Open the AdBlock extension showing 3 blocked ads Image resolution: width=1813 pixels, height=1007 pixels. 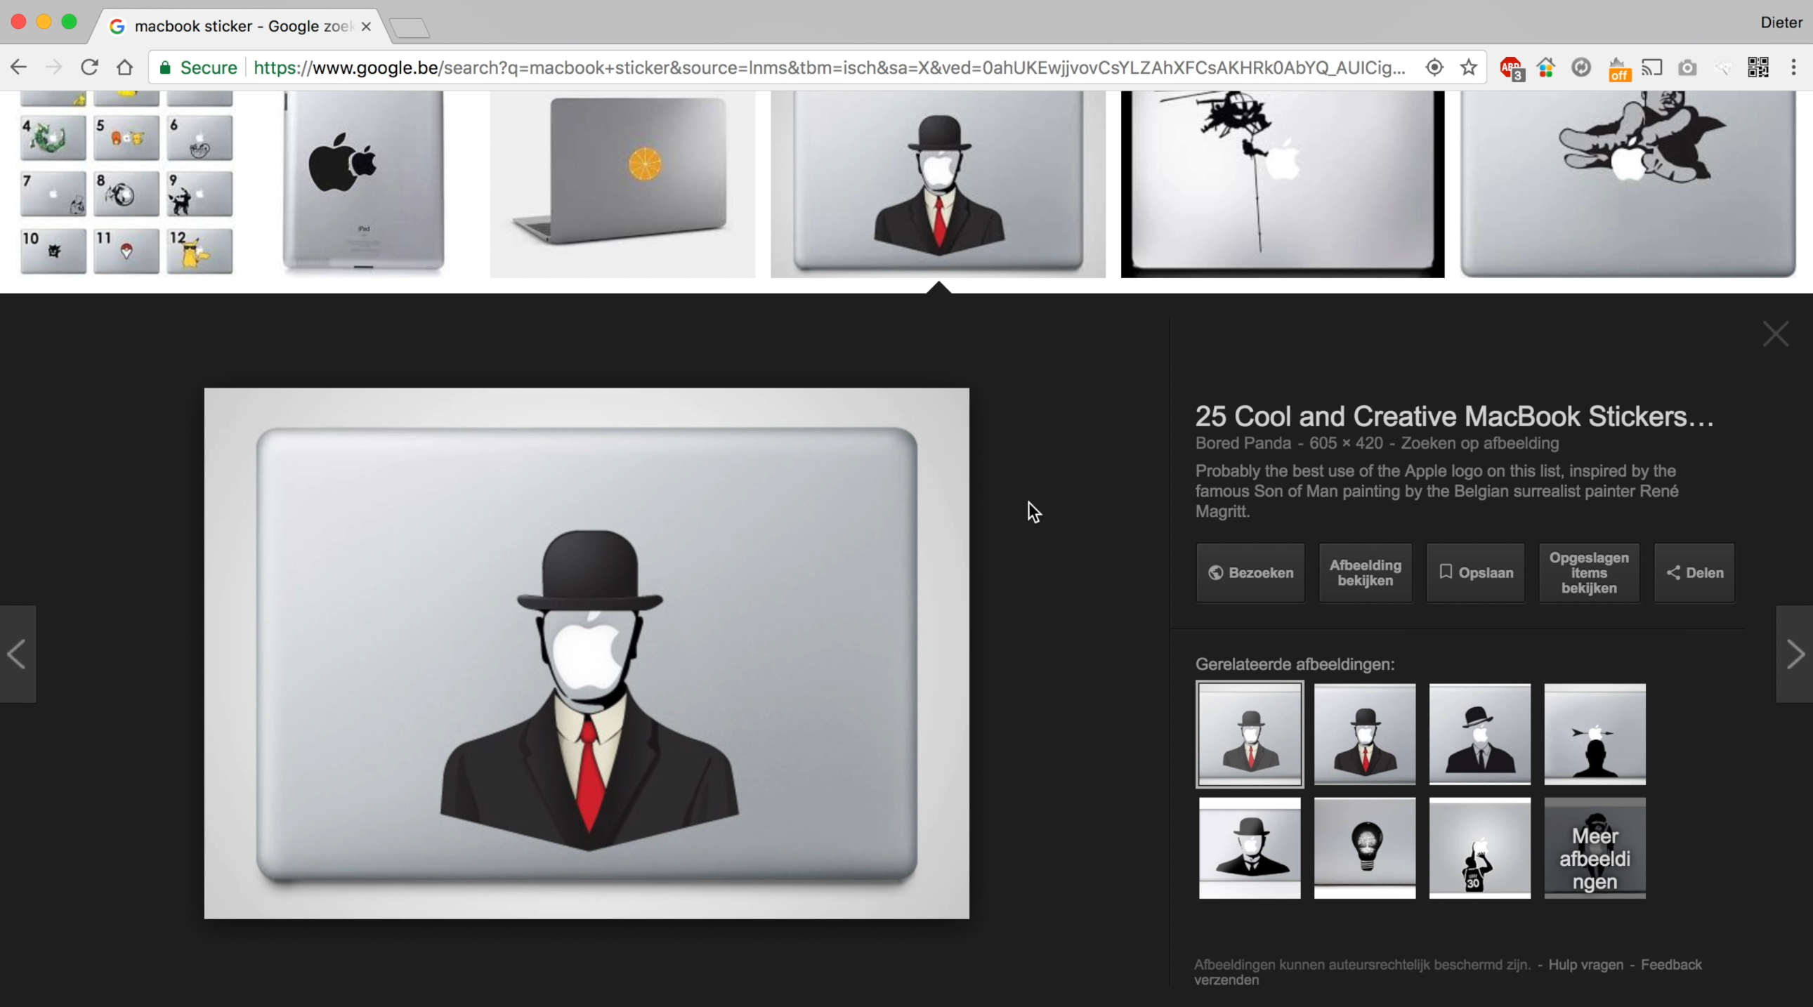(1510, 67)
